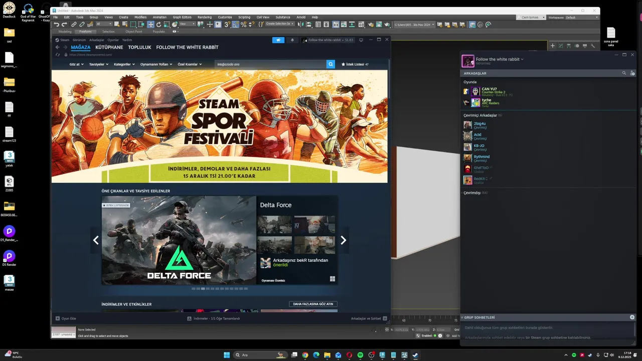Open İndirmeler downloads status

(213, 318)
